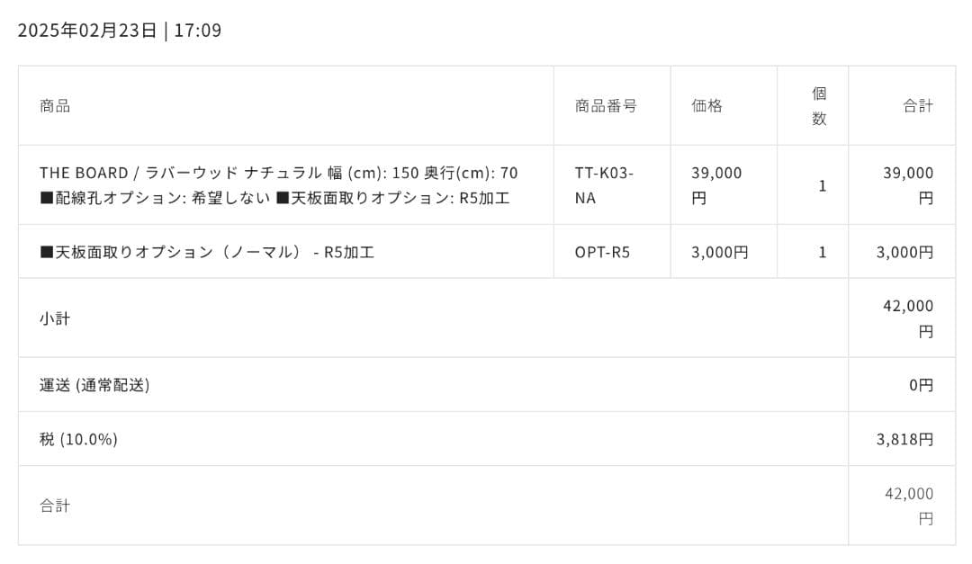Click the 3,000円 unit price next to OPT-R5
The image size is (972, 564).
click(x=719, y=252)
